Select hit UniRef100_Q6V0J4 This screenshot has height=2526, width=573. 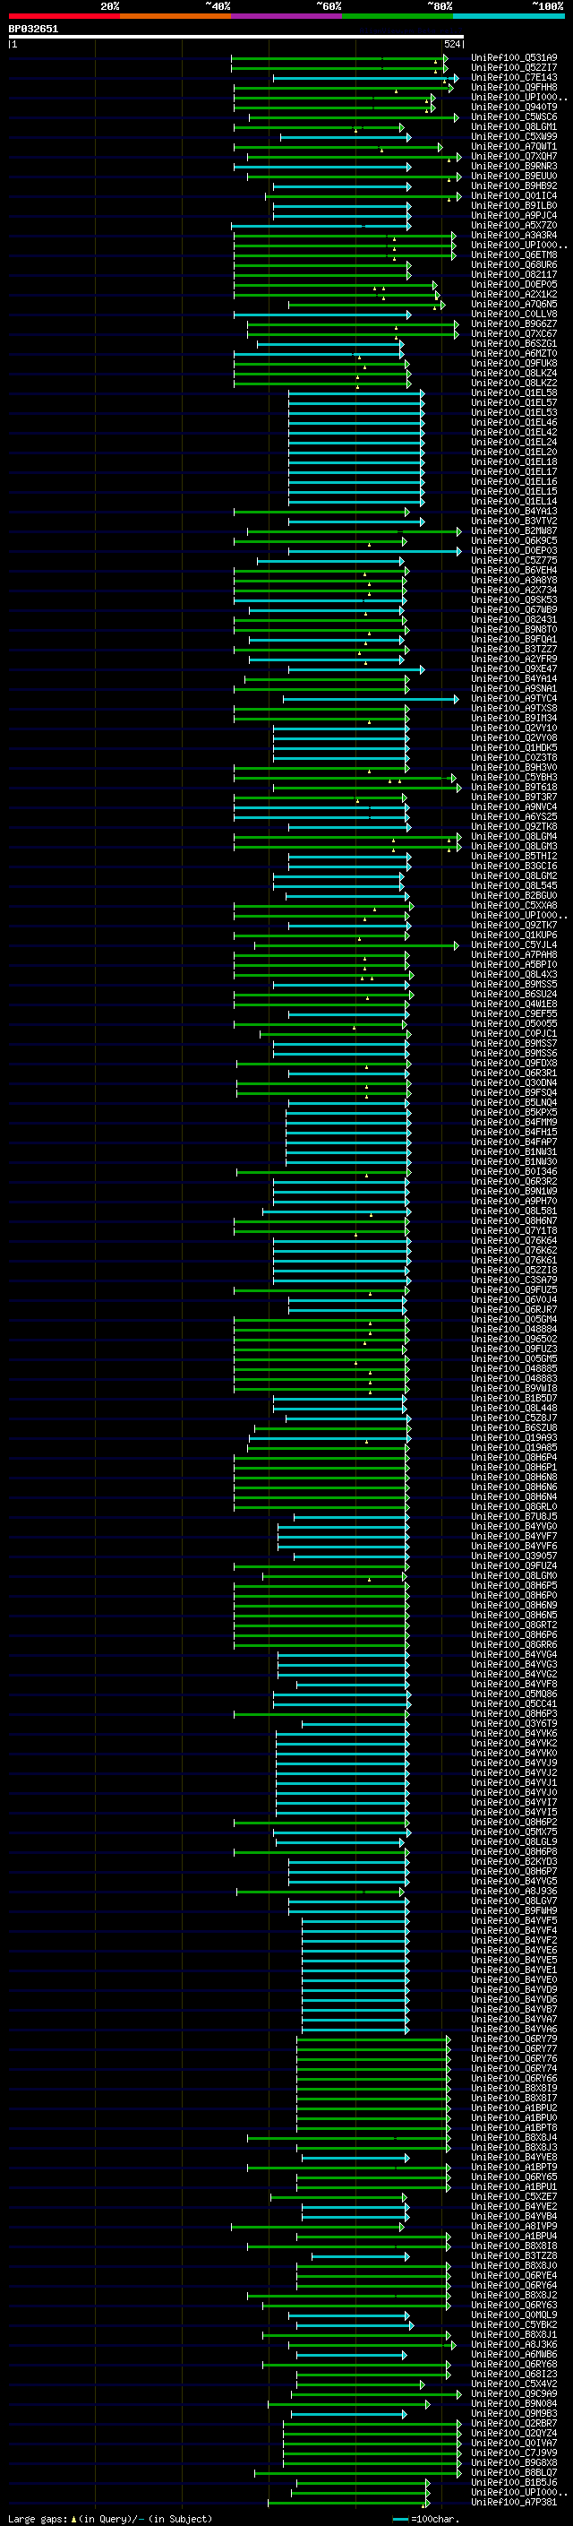point(514,1299)
